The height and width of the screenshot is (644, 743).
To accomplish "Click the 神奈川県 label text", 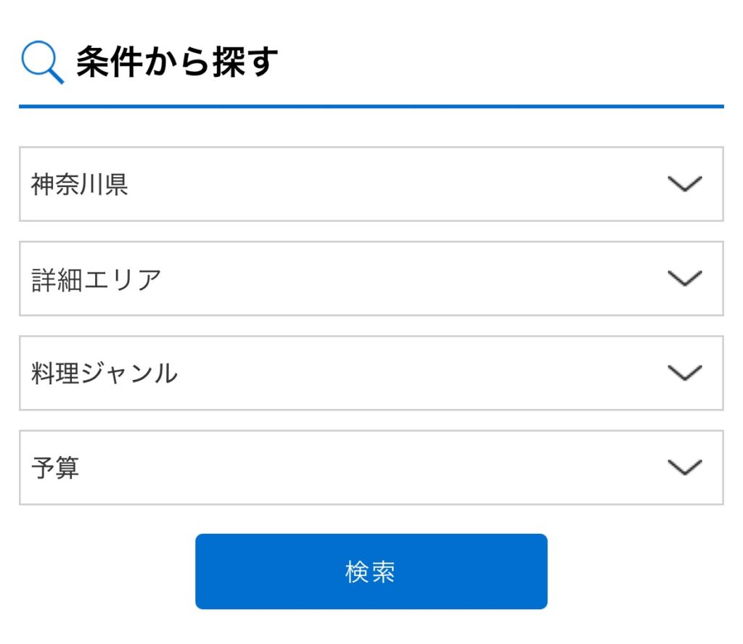I will 80,185.
